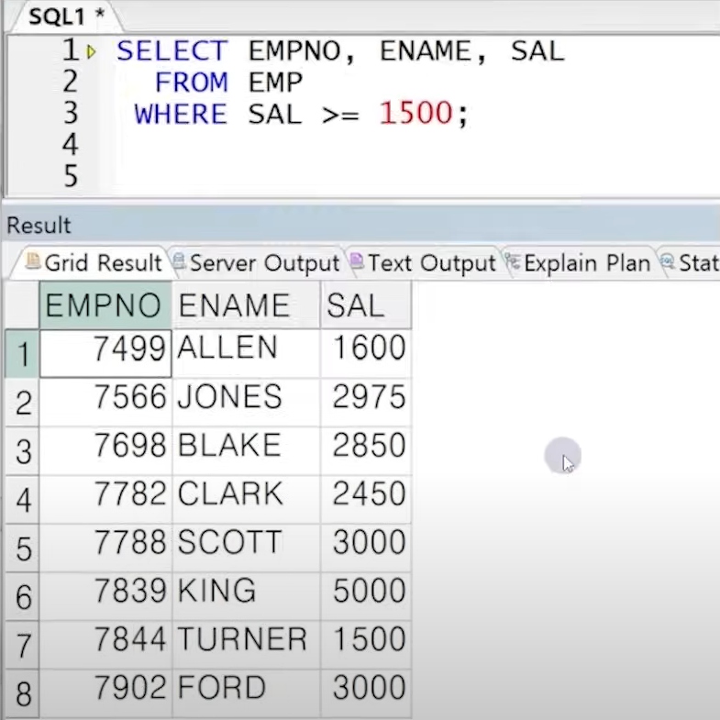The height and width of the screenshot is (720, 720).
Task: Click the red 1500 value in the query
Action: [416, 113]
